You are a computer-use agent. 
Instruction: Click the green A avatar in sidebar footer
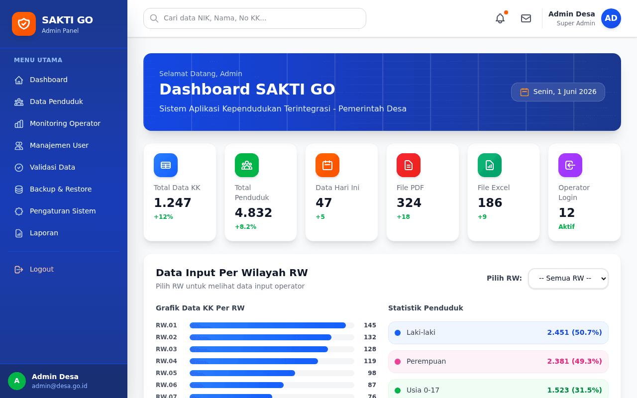[17, 381]
